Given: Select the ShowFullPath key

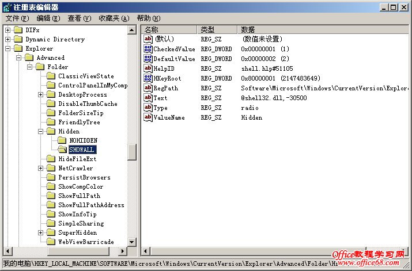Looking at the screenshot, I should (x=79, y=196).
